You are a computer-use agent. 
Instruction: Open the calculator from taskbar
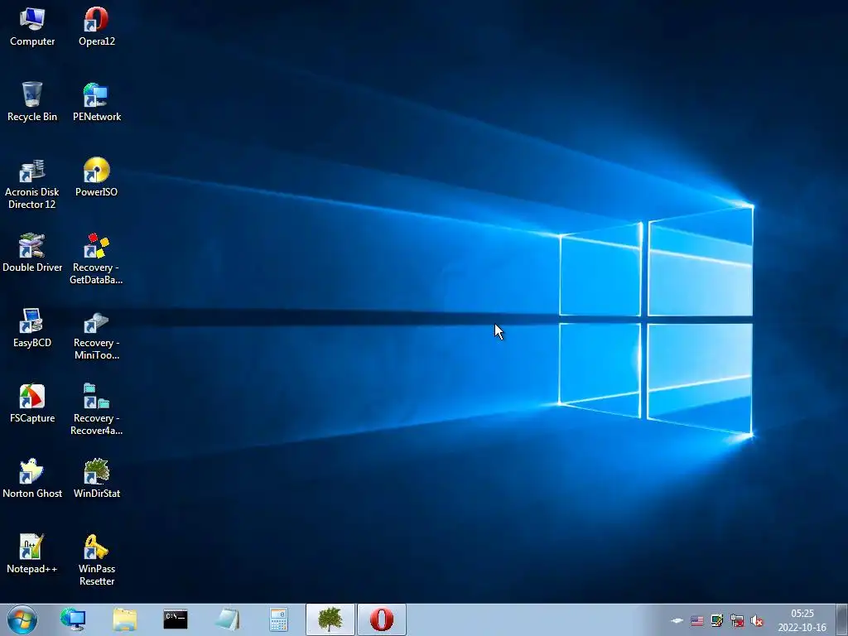(x=278, y=619)
